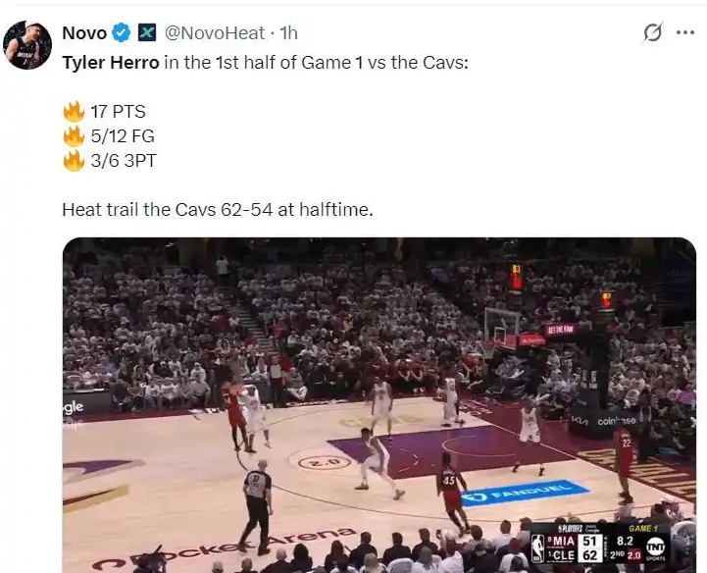Click the TNT Sports logo in video
Screen dimensions: 707x573
(x=656, y=548)
